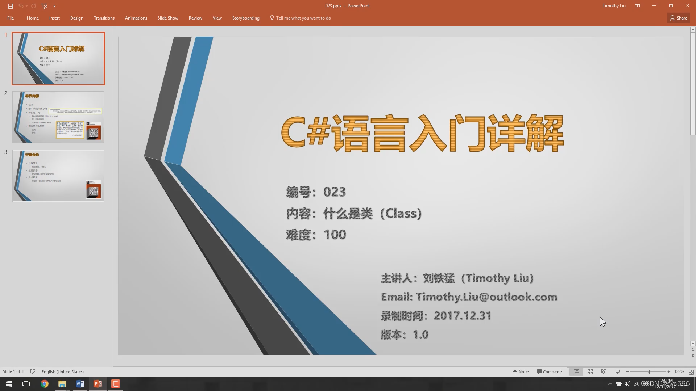Open Word from the Windows taskbar
This screenshot has height=391, width=696.
80,384
